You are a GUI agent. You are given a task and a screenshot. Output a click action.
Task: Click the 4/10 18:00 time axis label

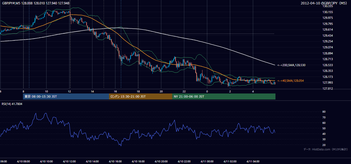138,162
